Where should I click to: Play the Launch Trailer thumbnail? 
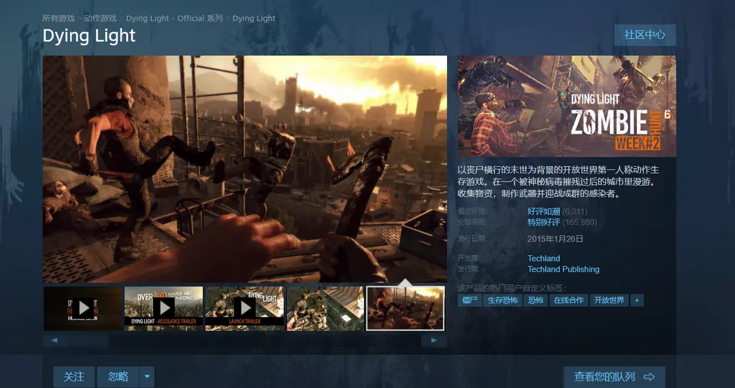pyautogui.click(x=245, y=308)
